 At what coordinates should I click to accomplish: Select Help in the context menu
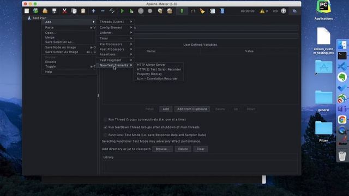tap(69, 72)
